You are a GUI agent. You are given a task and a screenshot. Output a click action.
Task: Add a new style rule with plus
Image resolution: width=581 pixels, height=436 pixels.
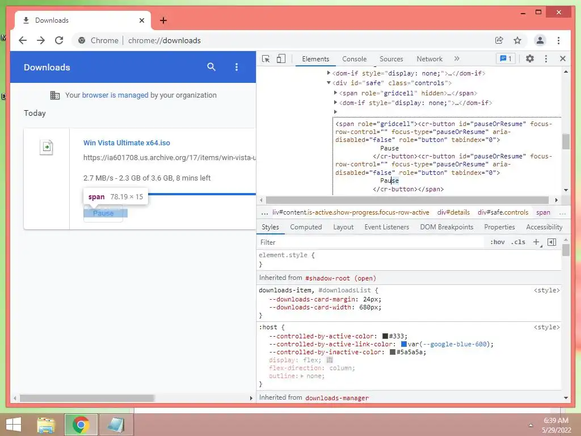(x=536, y=242)
